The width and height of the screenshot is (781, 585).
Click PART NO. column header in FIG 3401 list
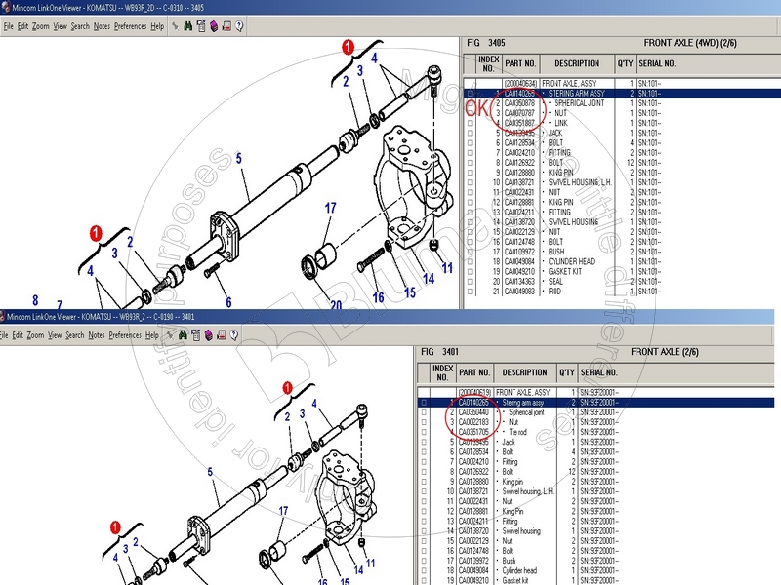coord(474,372)
